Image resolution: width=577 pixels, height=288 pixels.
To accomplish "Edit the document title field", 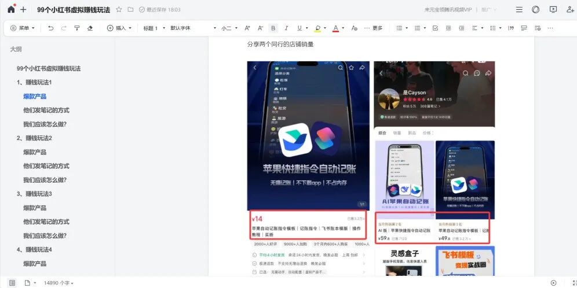I will tap(74, 10).
